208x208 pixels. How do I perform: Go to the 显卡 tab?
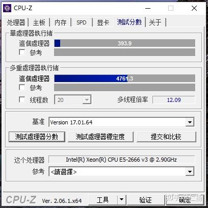pos(103,22)
